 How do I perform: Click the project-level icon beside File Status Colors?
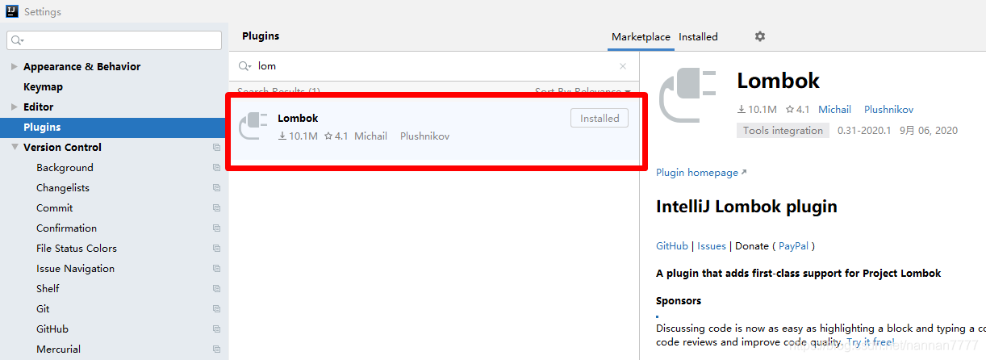tap(216, 249)
